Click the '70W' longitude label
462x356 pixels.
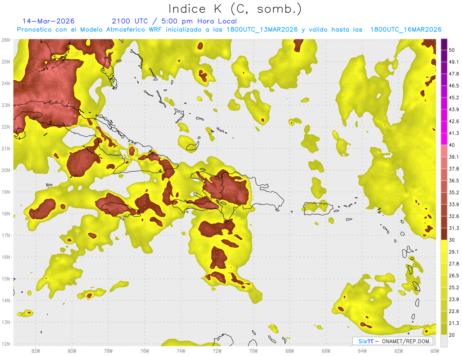point(253,351)
